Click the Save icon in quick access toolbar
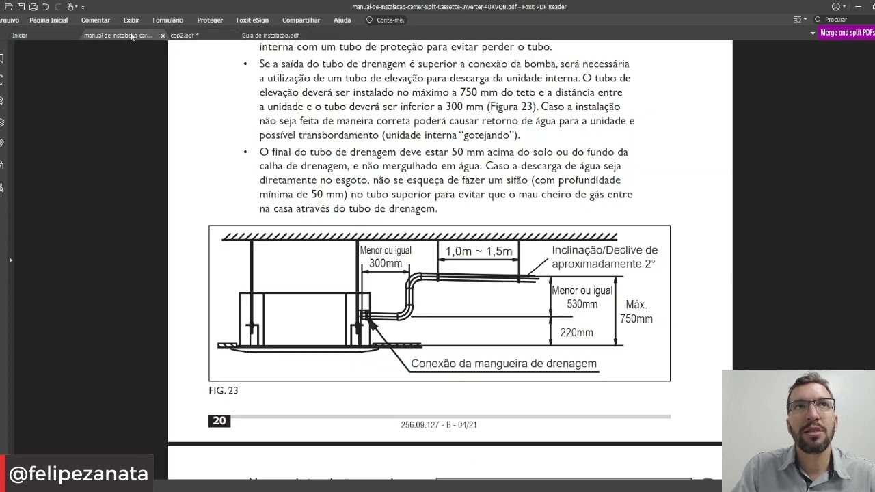 [21, 7]
